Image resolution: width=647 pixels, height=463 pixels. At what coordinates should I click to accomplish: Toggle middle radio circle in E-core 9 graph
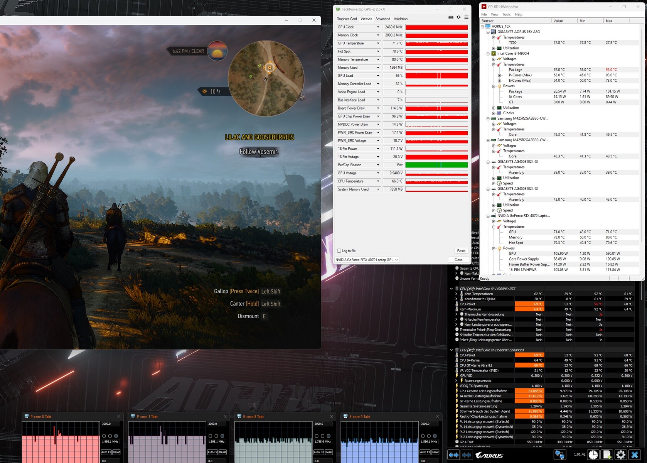429,436
